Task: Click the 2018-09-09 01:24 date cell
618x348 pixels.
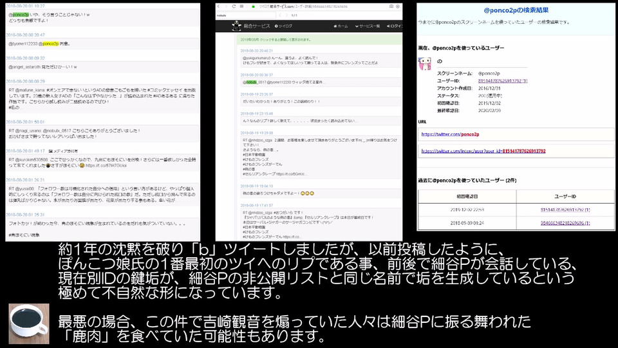Action: coord(467,223)
